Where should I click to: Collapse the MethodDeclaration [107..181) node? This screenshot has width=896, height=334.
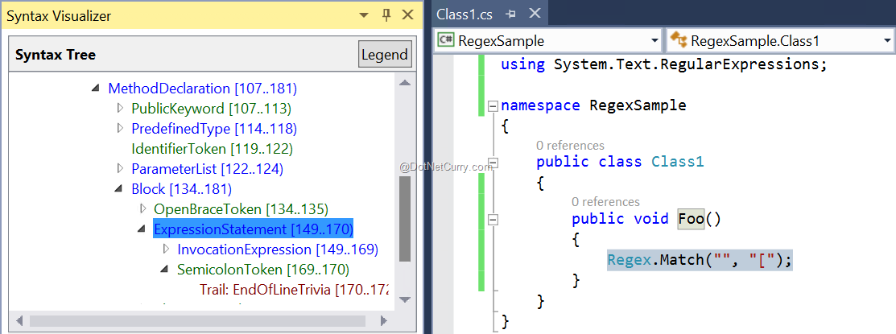coord(95,89)
